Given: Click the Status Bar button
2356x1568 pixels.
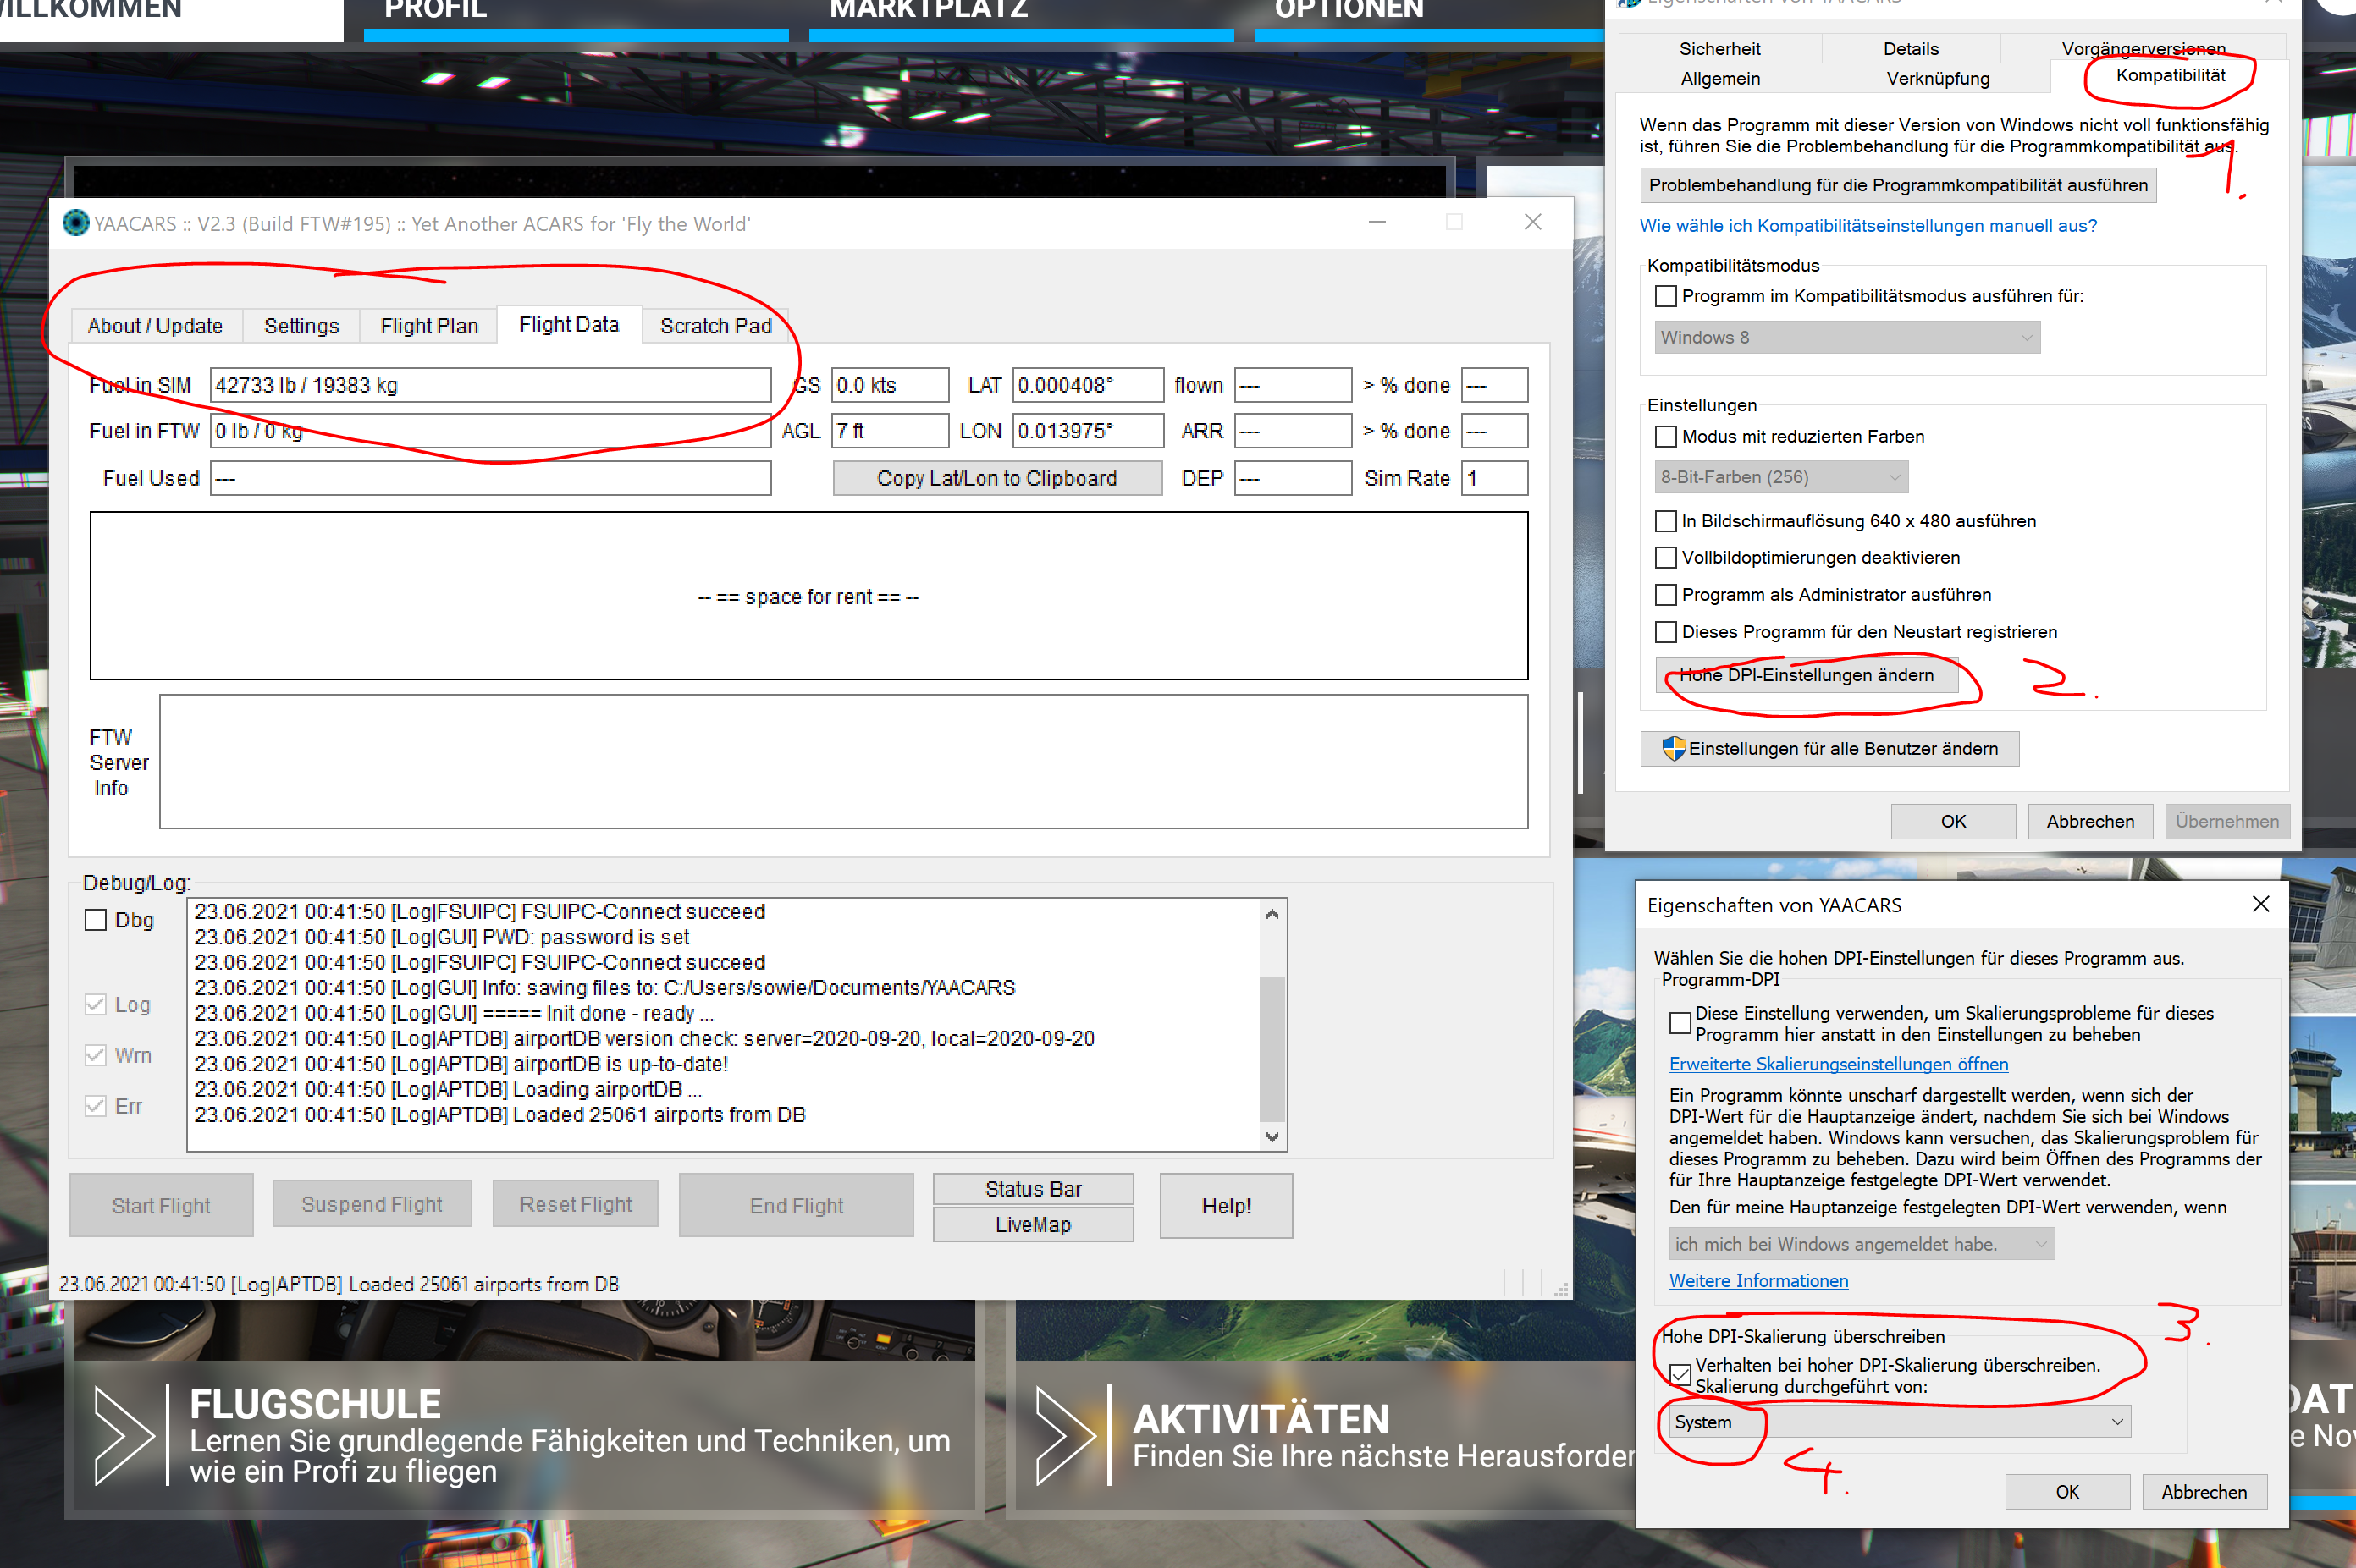Looking at the screenshot, I should point(1034,1189).
